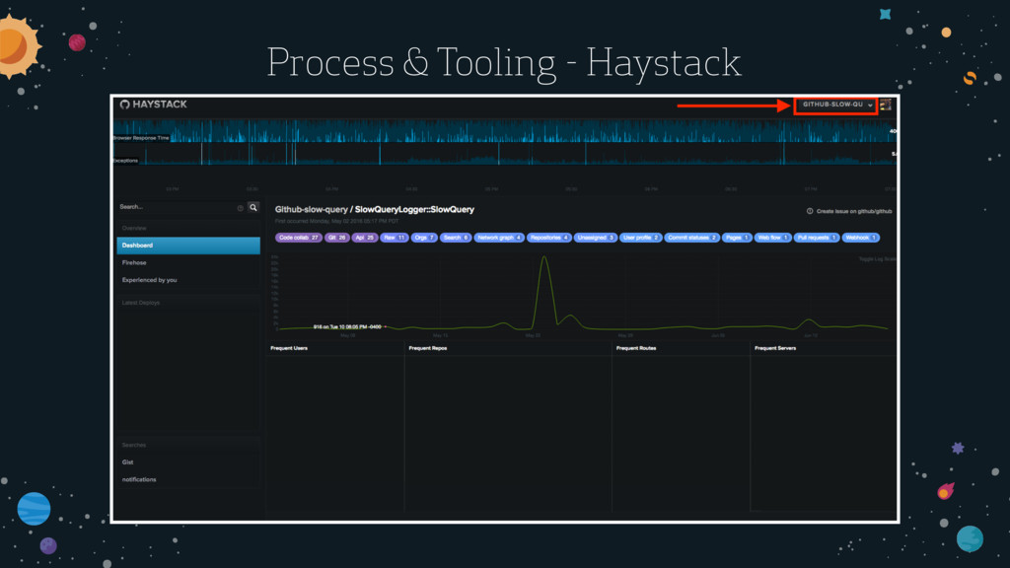1010x568 pixels.
Task: Click the clock history icon in search box
Action: [241, 208]
